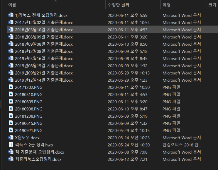Click image icon of 20180310.PNG
Viewport: 218px width, 170px height.
(11, 94)
